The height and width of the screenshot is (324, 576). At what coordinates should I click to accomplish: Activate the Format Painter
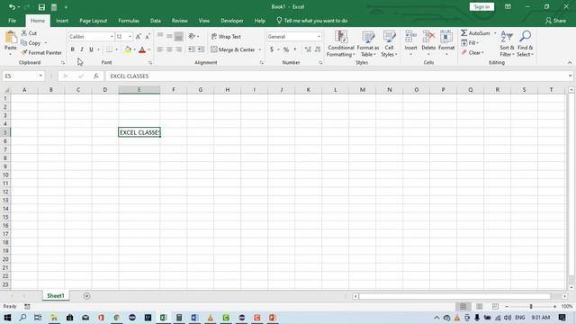point(41,53)
